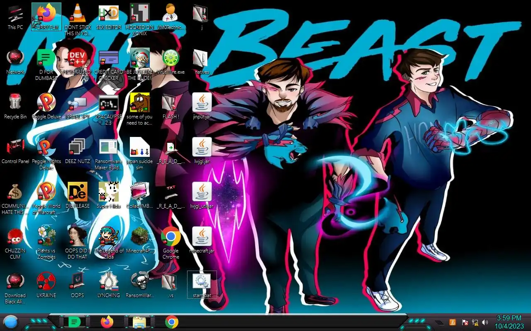
Task: Open the network status tray icon
Action: [475, 322]
